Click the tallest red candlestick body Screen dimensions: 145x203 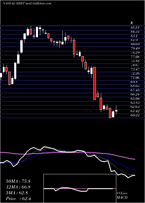point(95,84)
